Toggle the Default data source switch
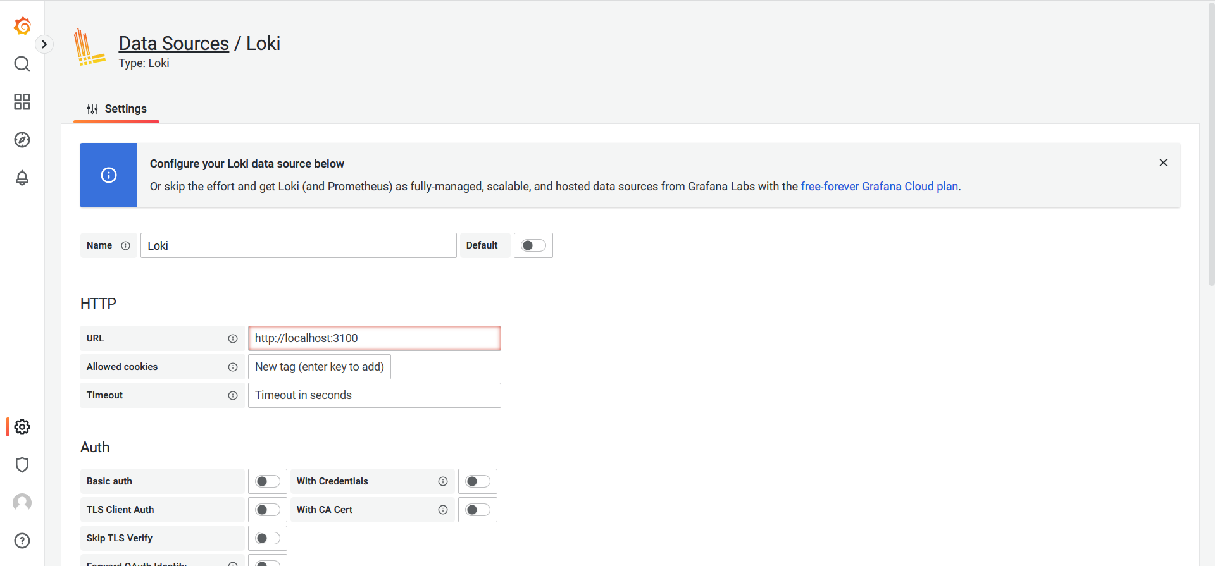1215x566 pixels. tap(533, 245)
